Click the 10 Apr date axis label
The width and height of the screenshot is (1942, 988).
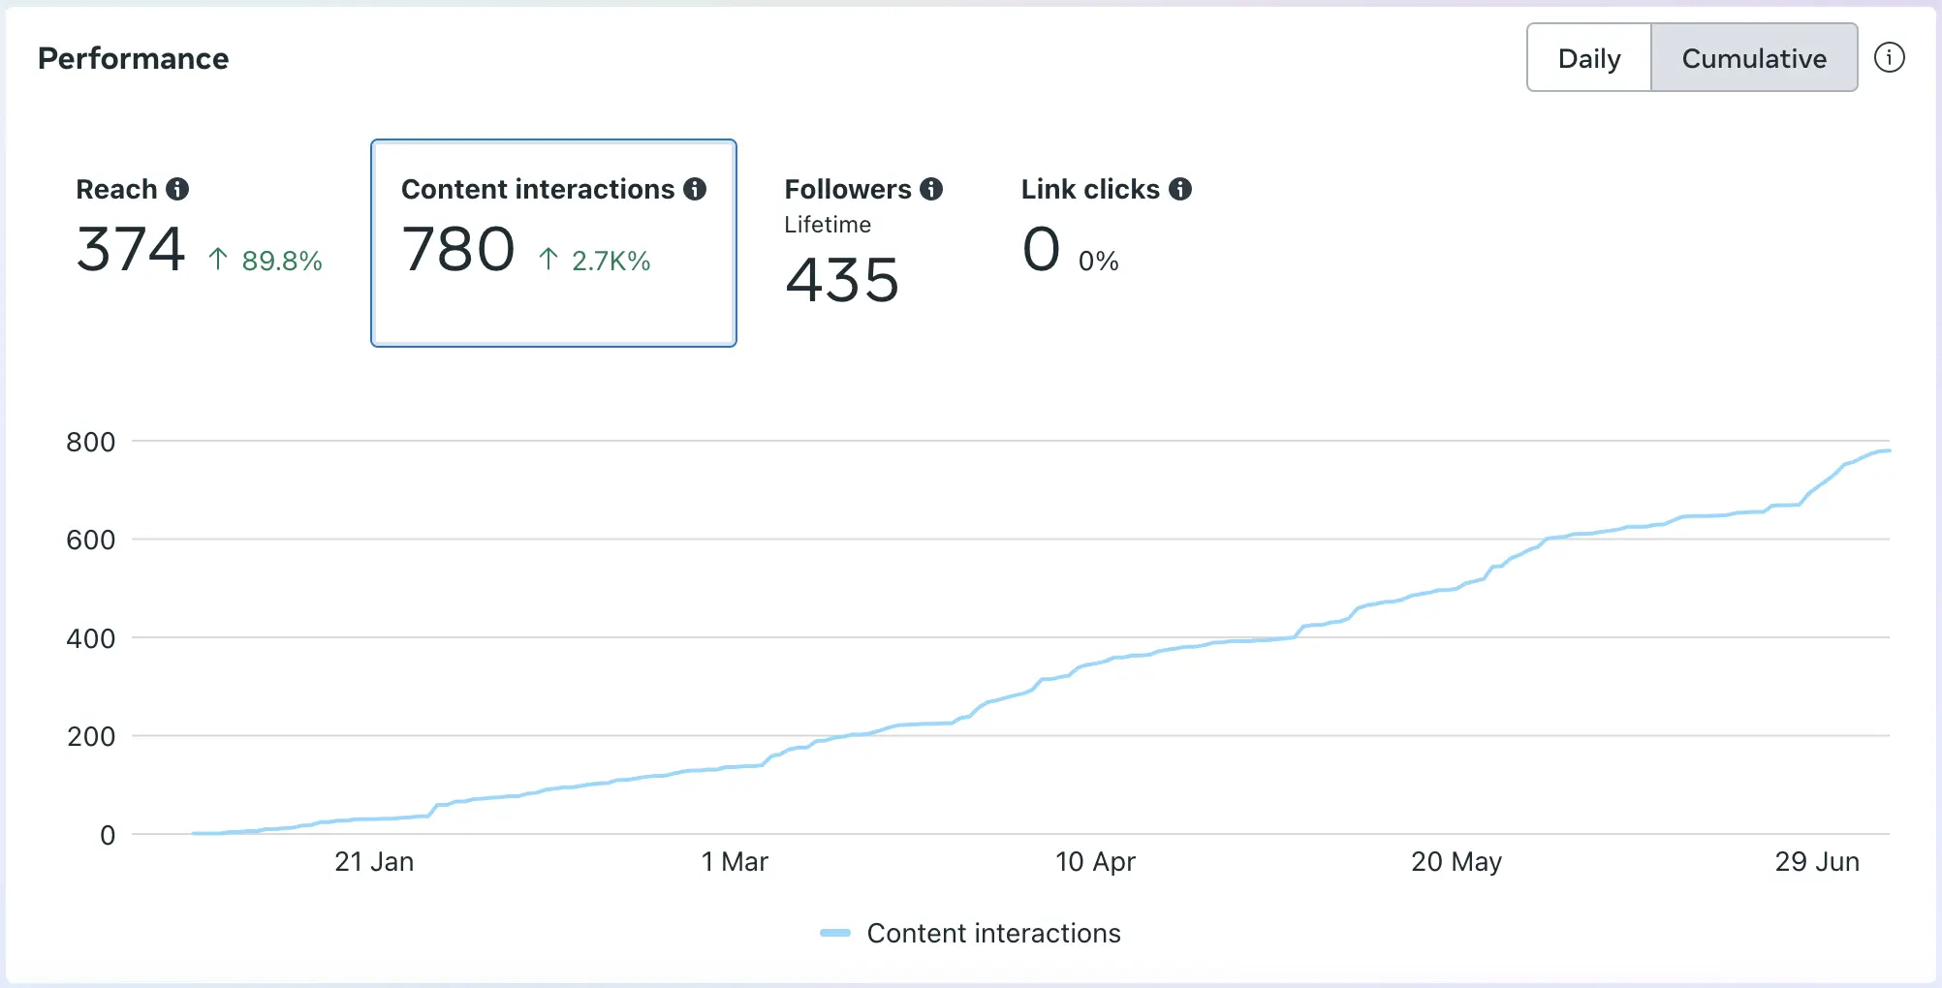pos(1095,861)
